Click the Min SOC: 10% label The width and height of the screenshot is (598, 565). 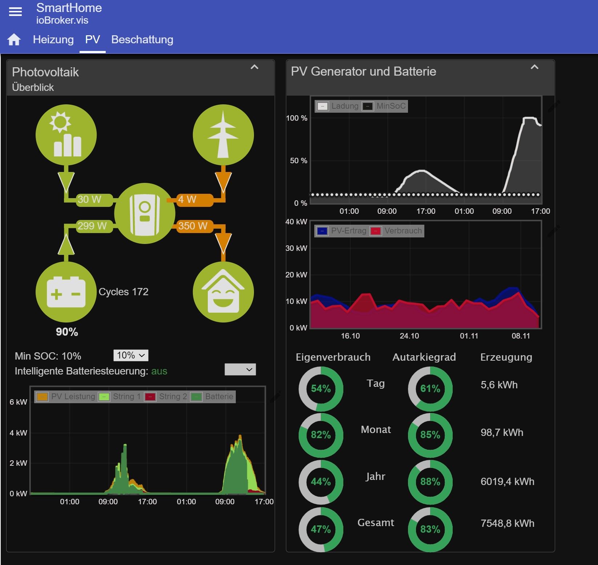(x=48, y=356)
